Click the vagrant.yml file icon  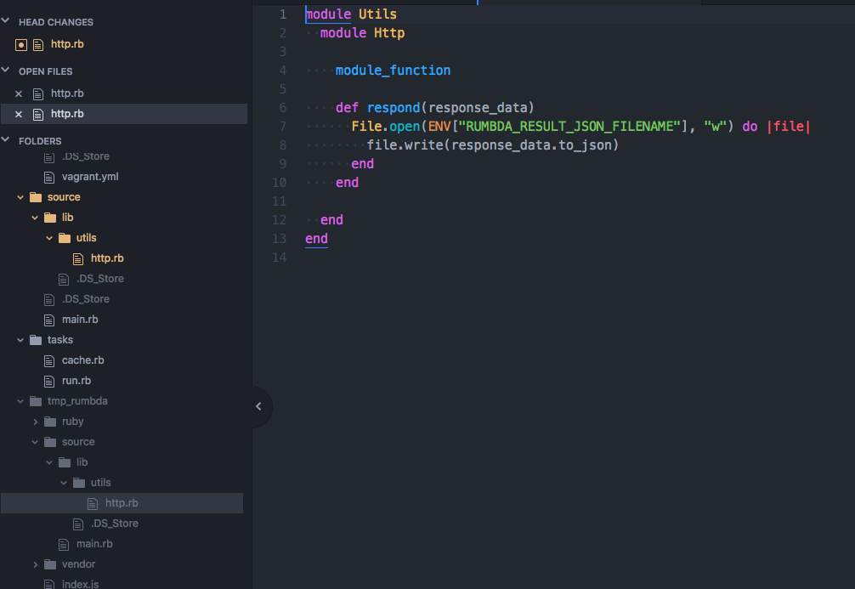pyautogui.click(x=49, y=178)
